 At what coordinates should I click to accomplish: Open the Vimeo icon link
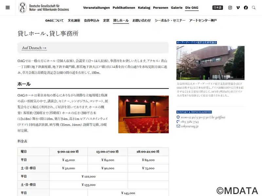(238, 8)
